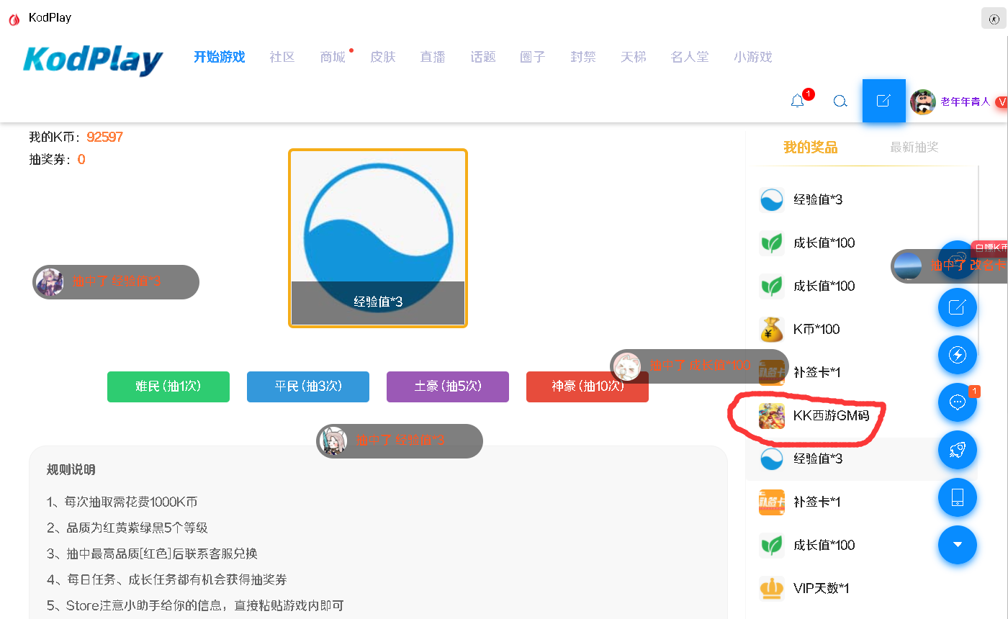The width and height of the screenshot is (1008, 619).
Task: Open 商城 in navigation menu
Action: pos(333,57)
